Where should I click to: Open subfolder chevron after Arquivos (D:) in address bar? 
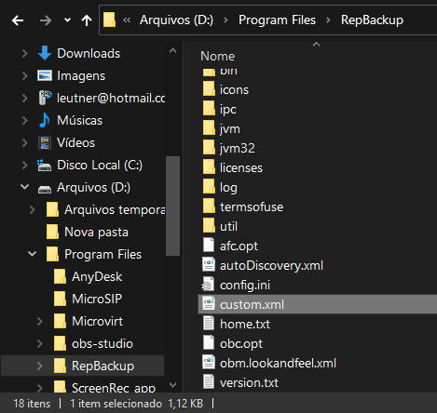click(x=225, y=20)
